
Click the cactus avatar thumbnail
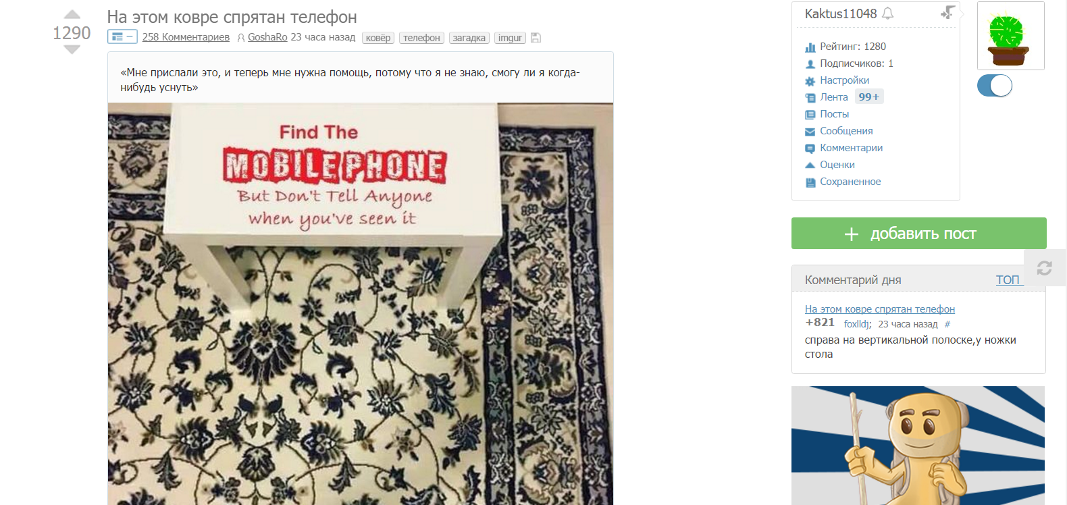pos(1011,36)
